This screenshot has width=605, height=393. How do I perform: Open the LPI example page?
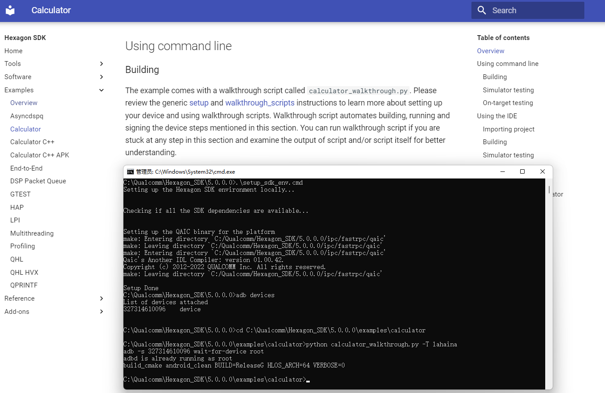pos(15,220)
